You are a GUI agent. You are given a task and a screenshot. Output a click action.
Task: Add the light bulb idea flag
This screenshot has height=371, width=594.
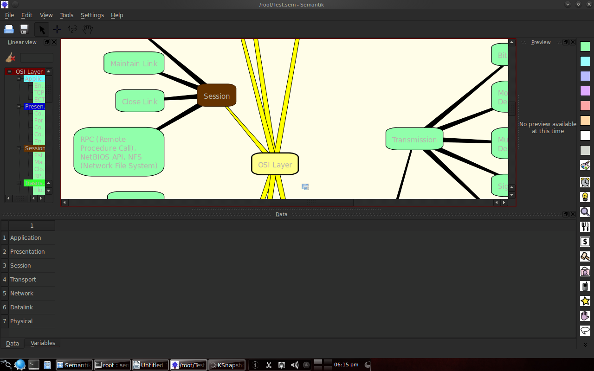pyautogui.click(x=585, y=197)
